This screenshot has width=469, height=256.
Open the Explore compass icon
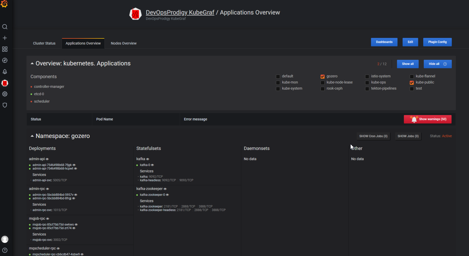5,60
